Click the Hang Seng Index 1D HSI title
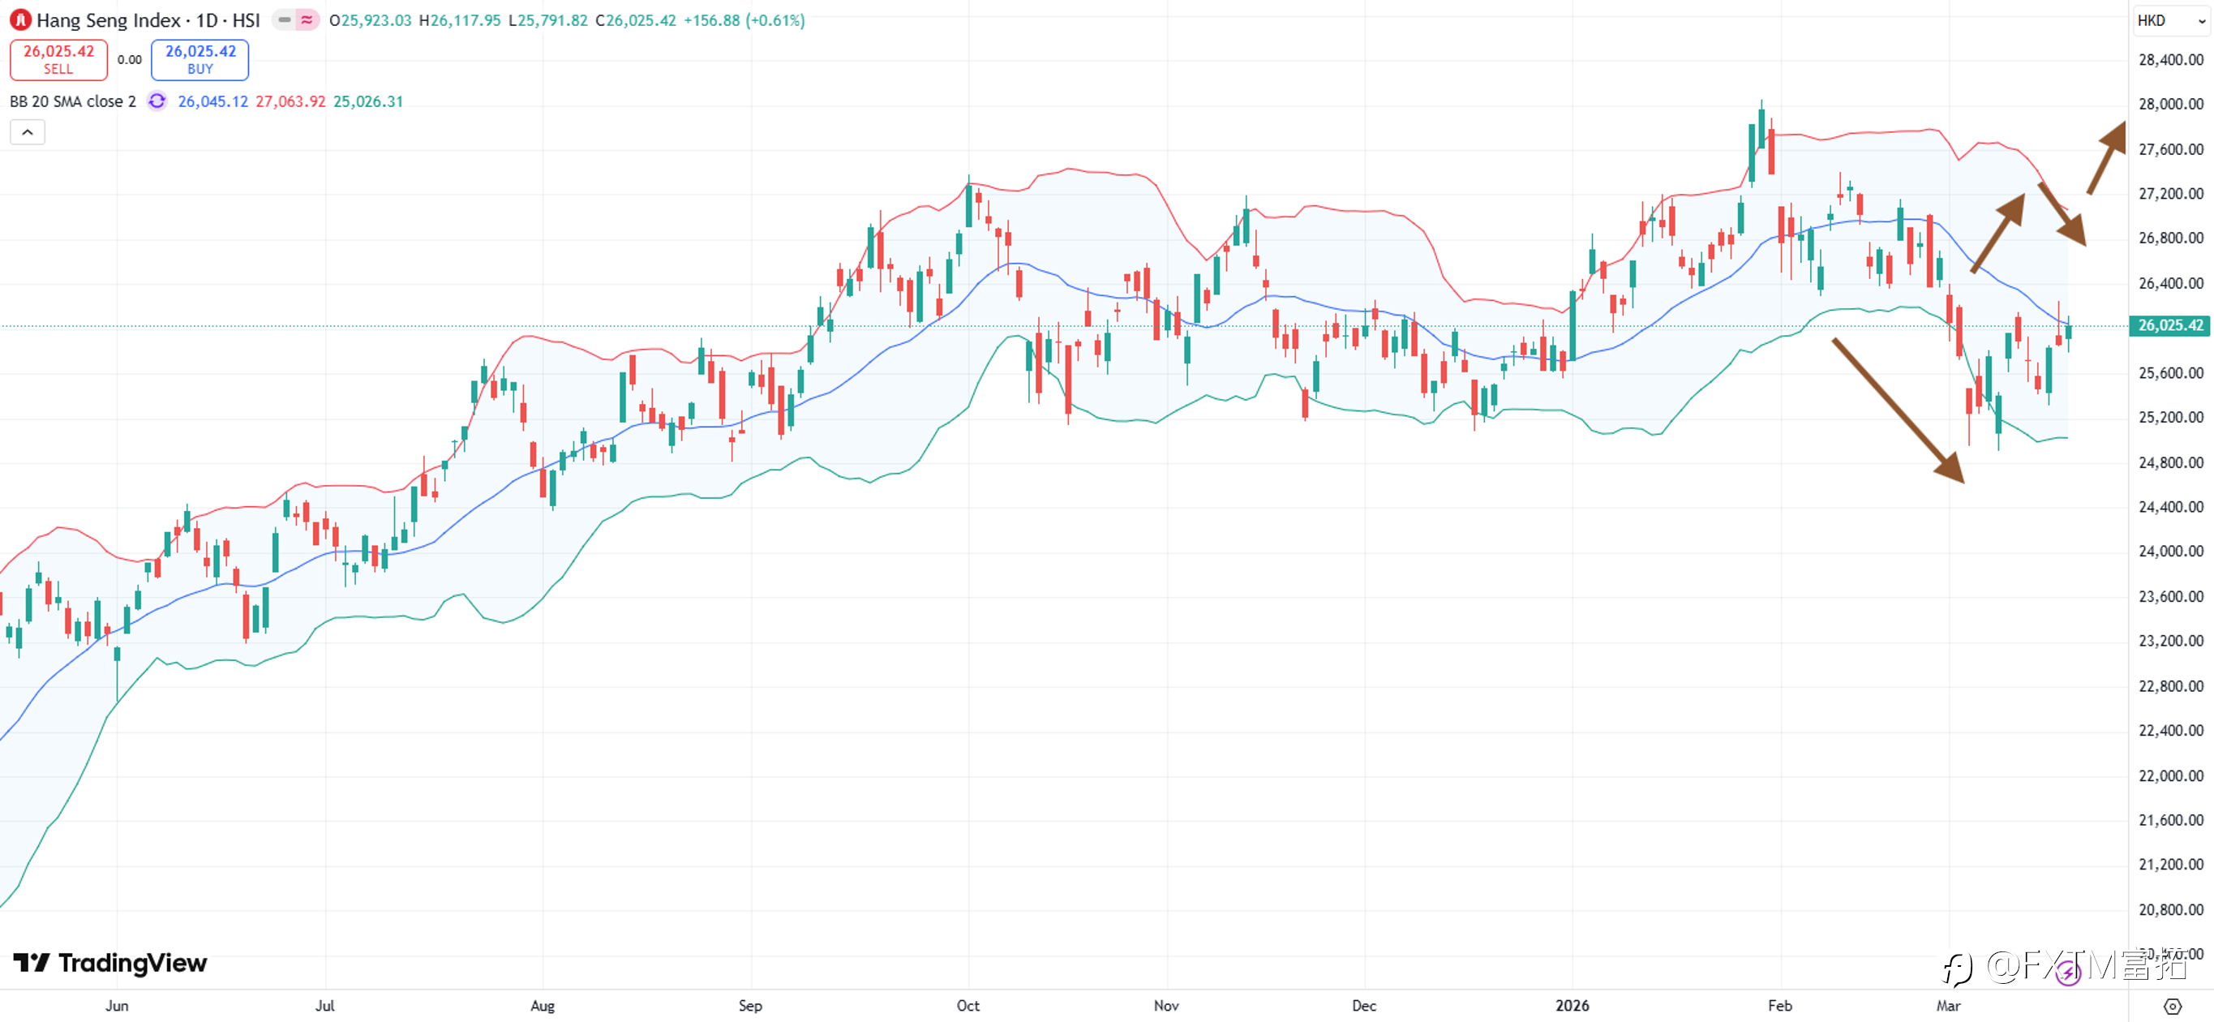 click(x=148, y=19)
